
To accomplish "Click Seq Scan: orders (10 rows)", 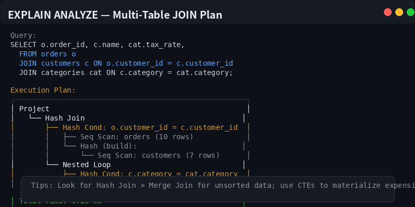I will pyautogui.click(x=137, y=137).
